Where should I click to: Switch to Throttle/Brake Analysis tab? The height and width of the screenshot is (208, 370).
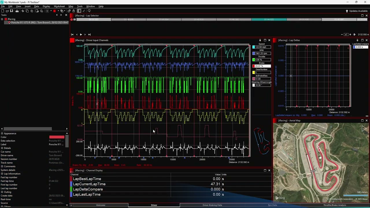tap(334, 205)
